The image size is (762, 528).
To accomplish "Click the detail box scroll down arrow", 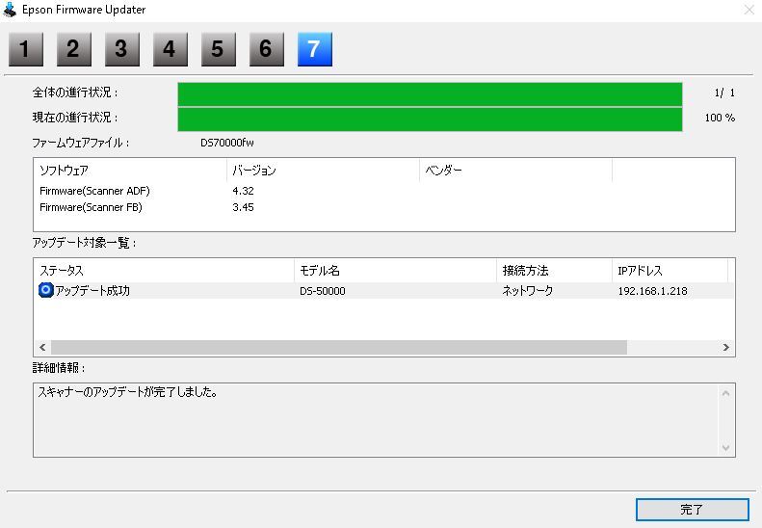I will (725, 448).
